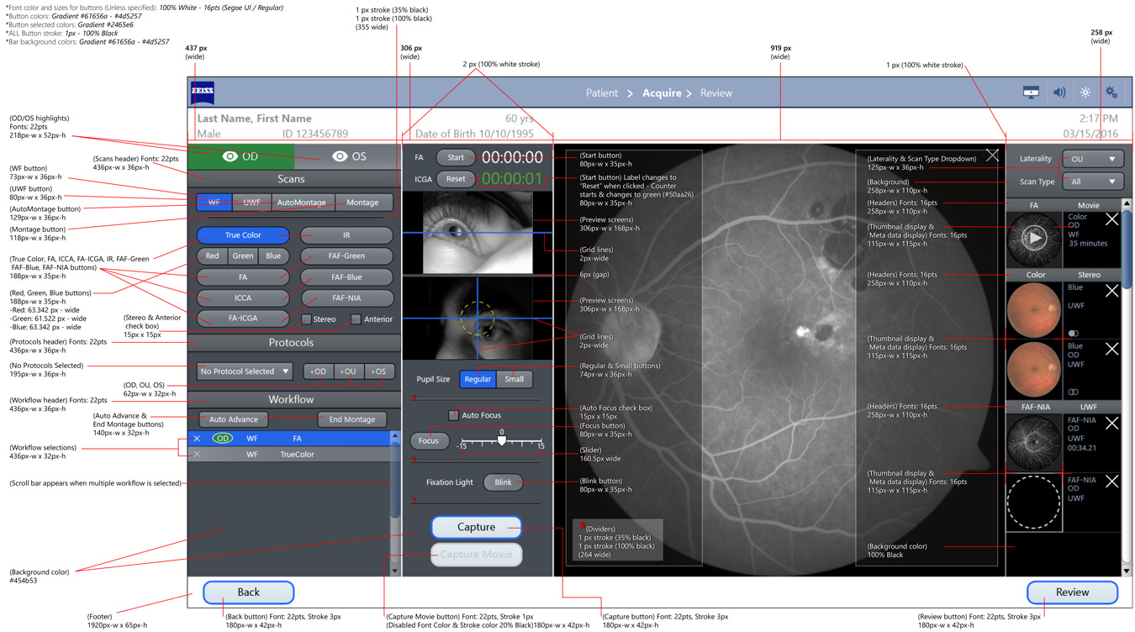This screenshot has height=632, width=1135.
Task: Open the No Protocol Selected dropdown
Action: (x=244, y=371)
